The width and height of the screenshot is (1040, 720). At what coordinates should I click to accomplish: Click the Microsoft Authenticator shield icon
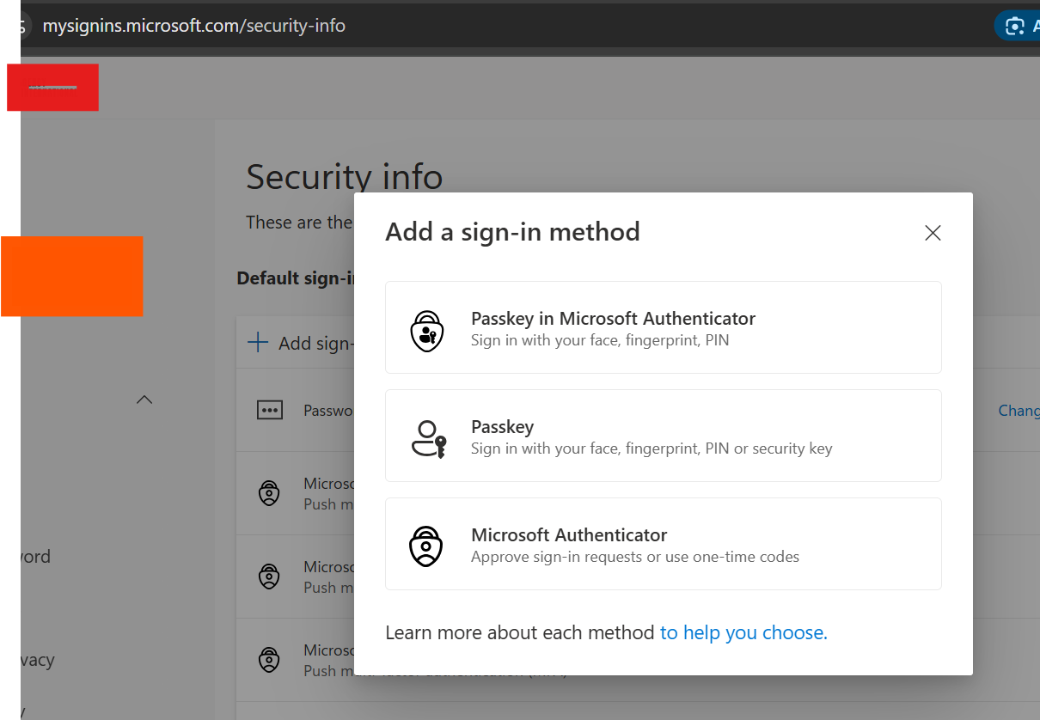(426, 546)
